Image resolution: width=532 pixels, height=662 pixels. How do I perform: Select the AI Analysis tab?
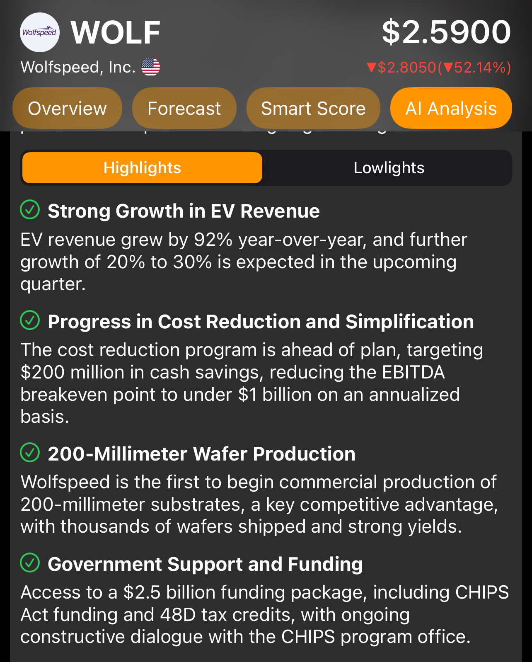(451, 108)
